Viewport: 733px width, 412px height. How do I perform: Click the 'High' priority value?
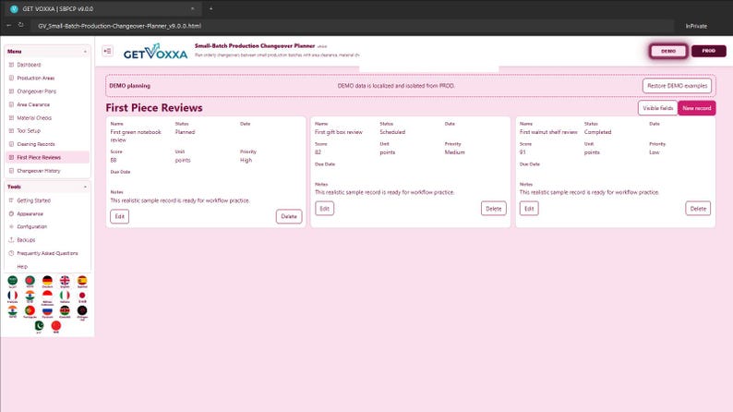pyautogui.click(x=246, y=160)
